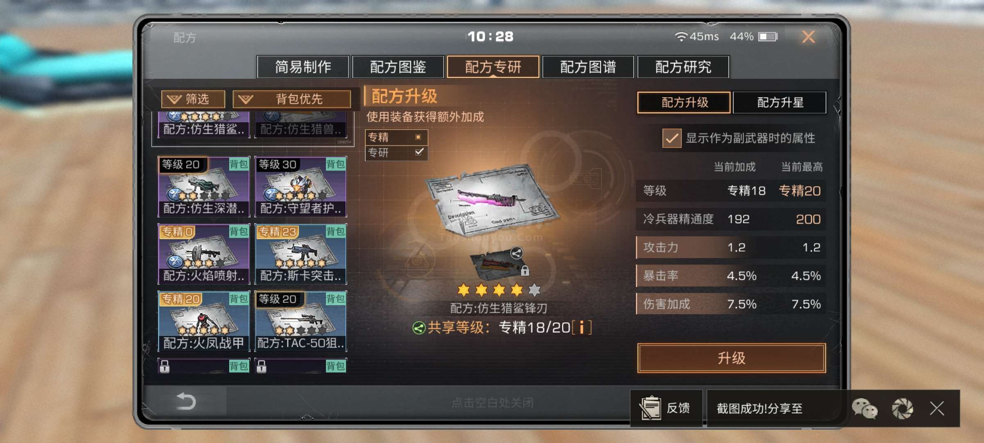Click the orange X close icon
Screen dimensions: 984x443
point(808,37)
